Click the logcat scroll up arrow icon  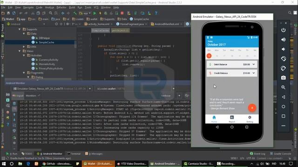[14, 115]
